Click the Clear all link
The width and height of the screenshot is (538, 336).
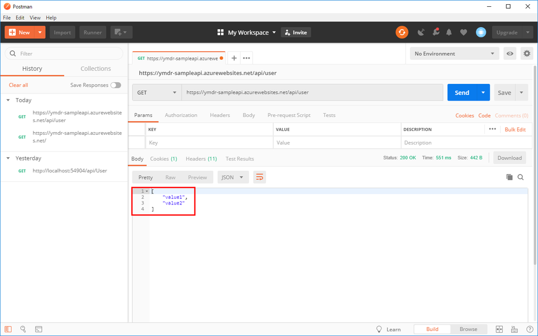click(x=18, y=85)
